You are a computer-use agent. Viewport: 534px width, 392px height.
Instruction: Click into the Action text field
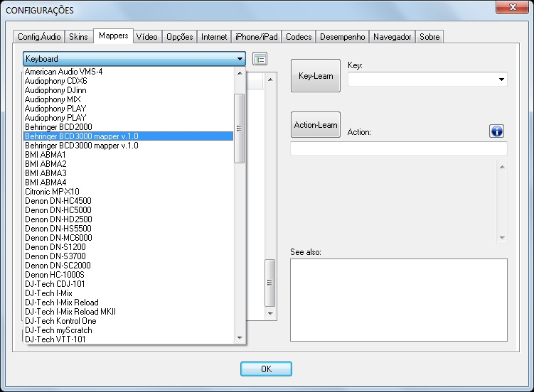(399, 148)
